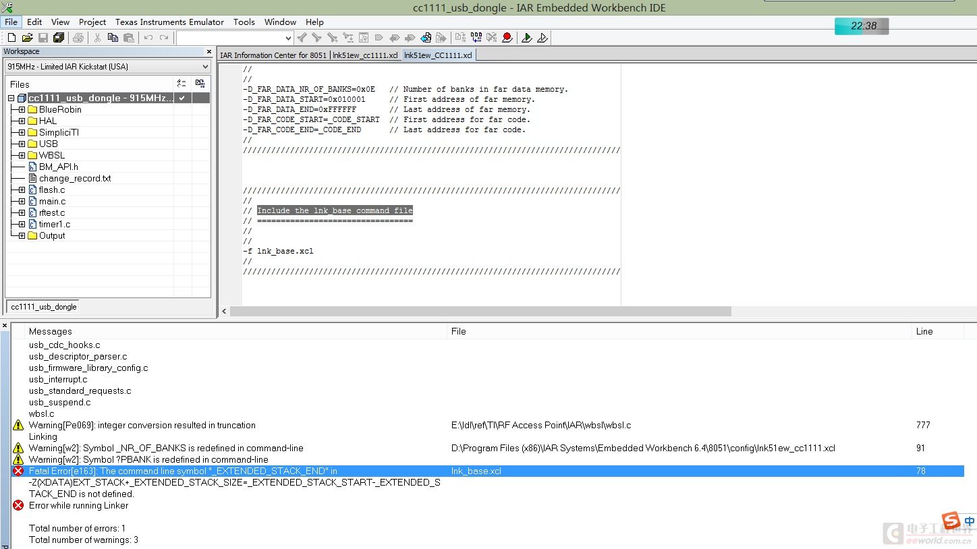Click the Find Next toolbar icon

point(316,38)
